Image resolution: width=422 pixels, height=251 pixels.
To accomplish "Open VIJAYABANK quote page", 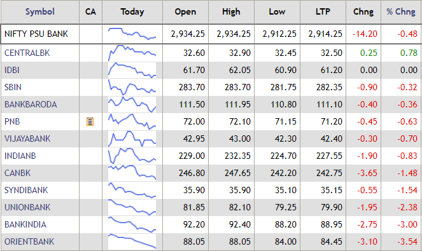I will point(27,139).
